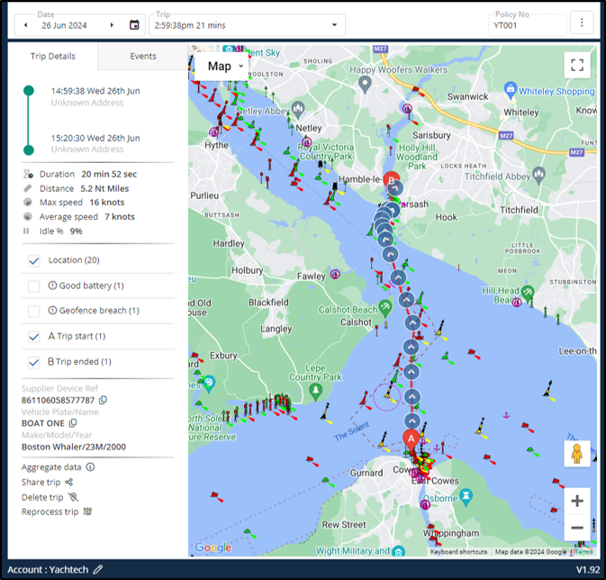Uncheck the Location (20) checkbox
606x580 pixels.
(34, 260)
